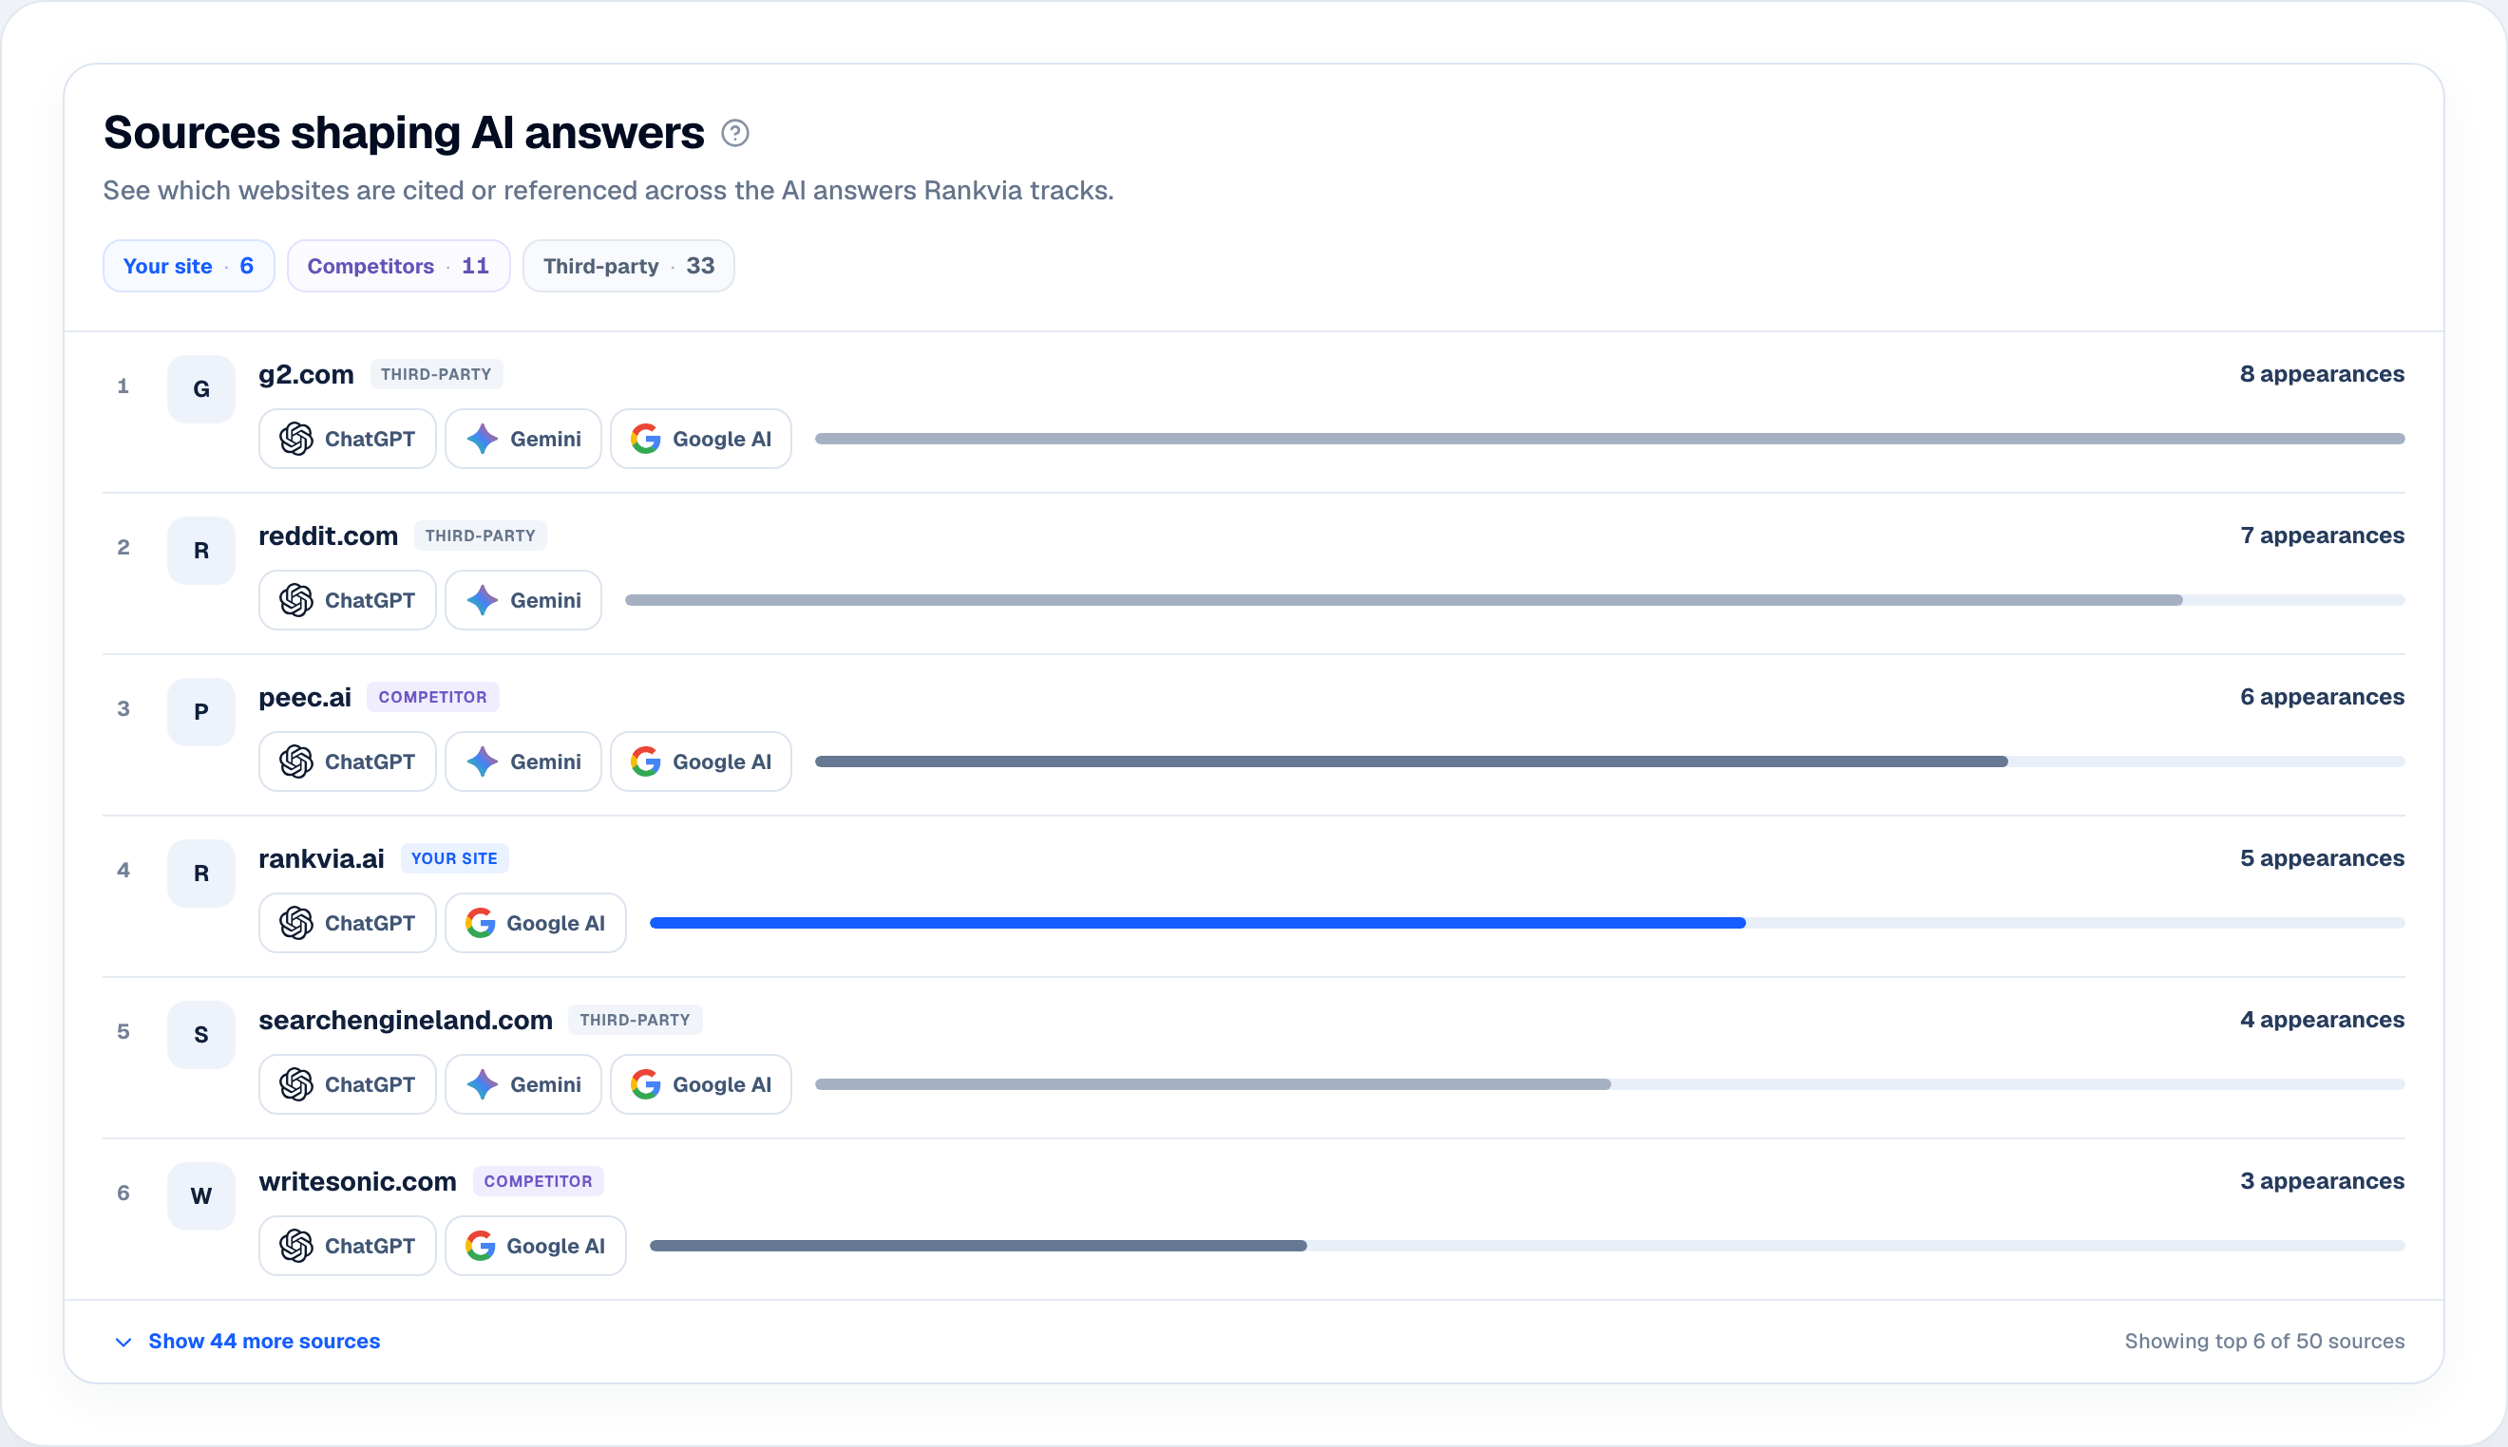
Task: Click Google AI chip in g2.com row
Action: (x=701, y=440)
